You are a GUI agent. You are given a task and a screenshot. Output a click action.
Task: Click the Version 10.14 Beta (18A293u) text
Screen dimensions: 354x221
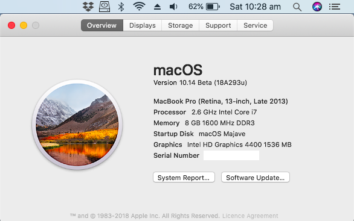(200, 82)
